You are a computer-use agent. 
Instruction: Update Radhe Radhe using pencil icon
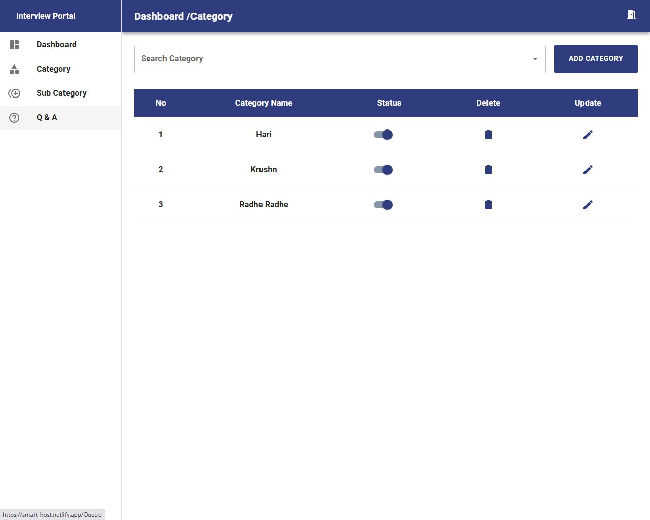[x=588, y=205]
